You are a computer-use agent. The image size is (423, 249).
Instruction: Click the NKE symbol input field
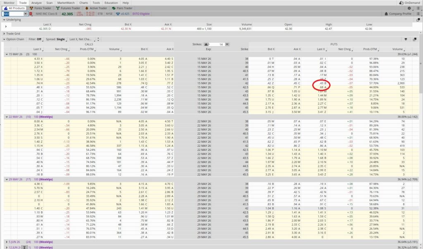click(x=13, y=14)
